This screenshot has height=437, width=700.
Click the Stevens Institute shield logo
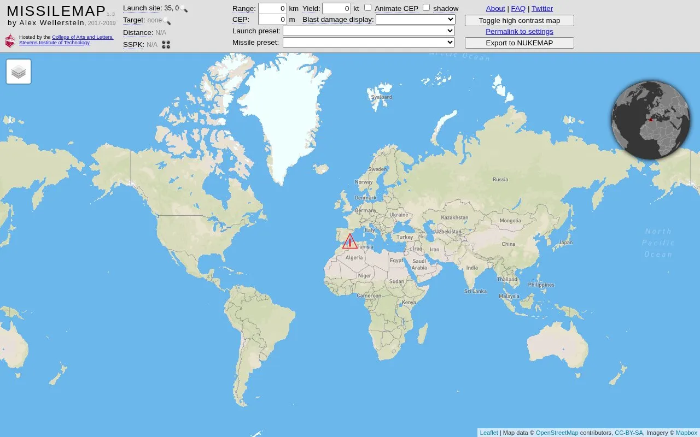[10, 40]
